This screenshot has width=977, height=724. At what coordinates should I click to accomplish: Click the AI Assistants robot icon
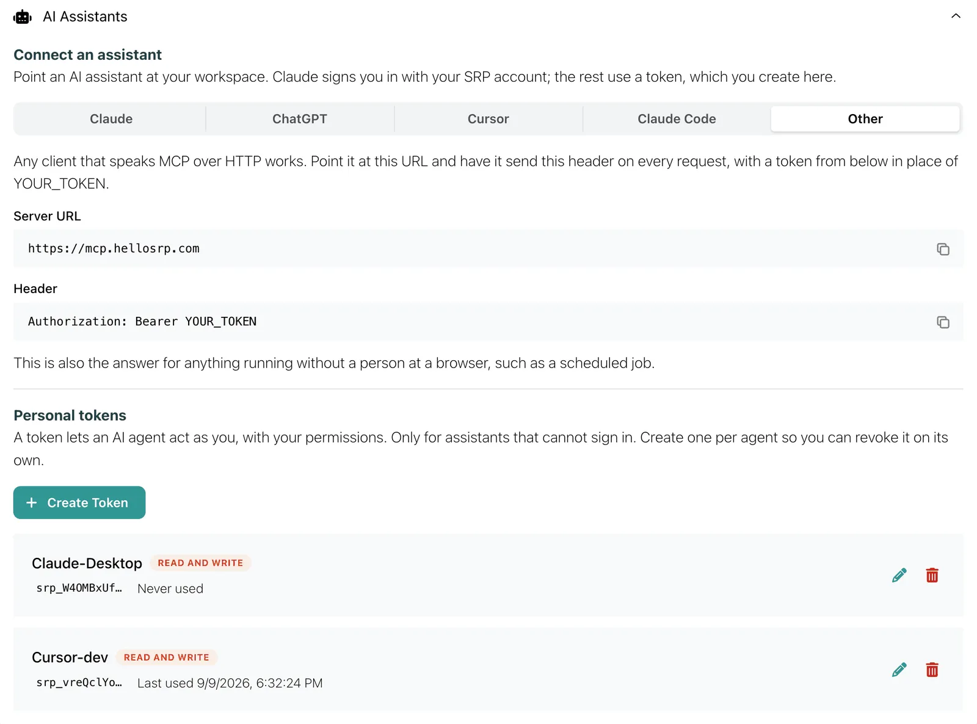coord(23,17)
